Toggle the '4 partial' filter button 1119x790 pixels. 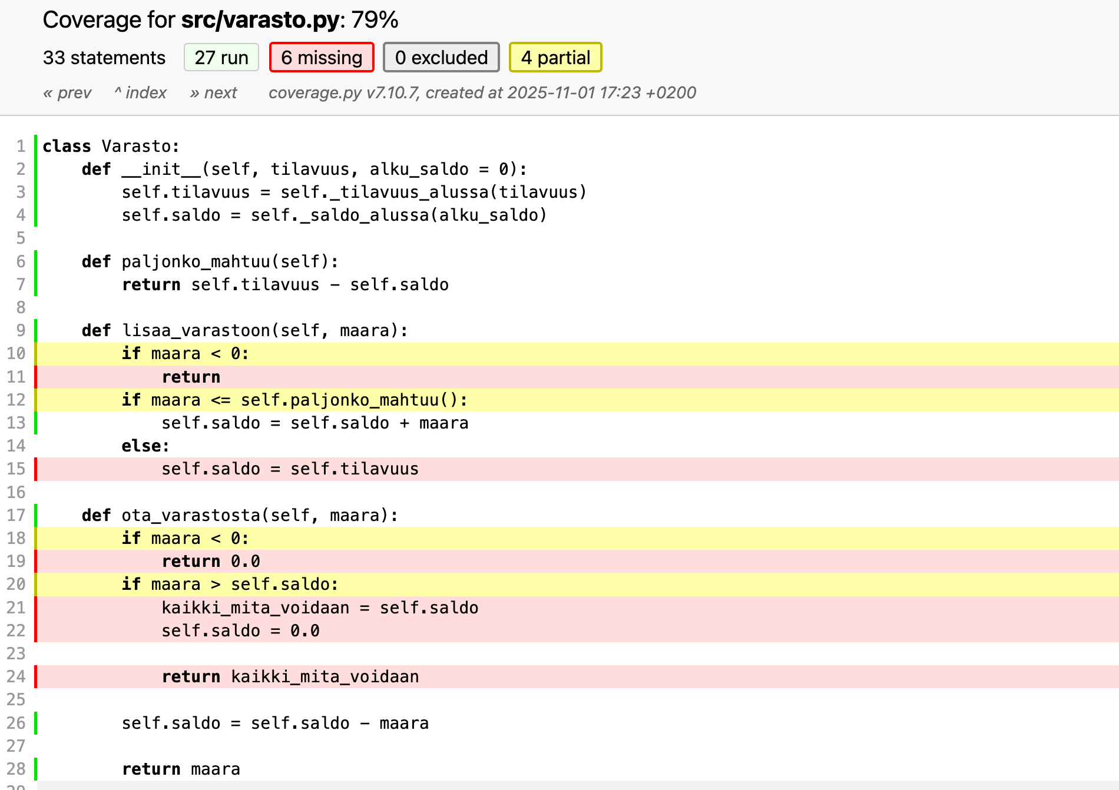[555, 58]
